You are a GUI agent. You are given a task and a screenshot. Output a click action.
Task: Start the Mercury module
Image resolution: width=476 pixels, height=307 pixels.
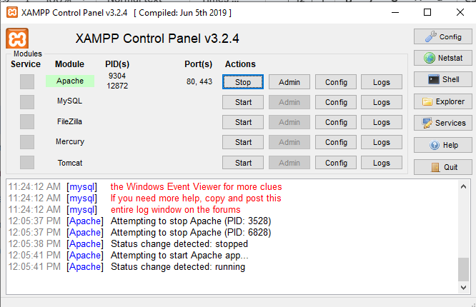tap(243, 142)
